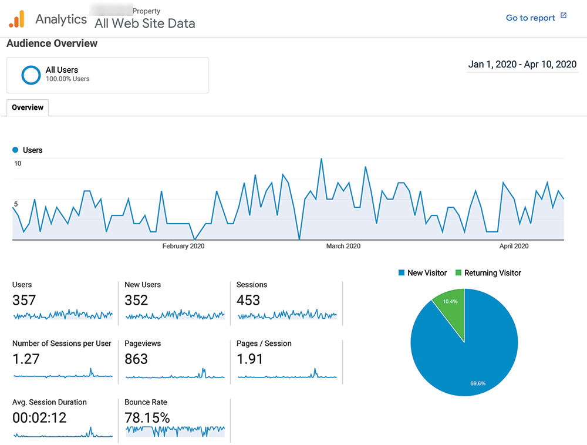Select the All Users segment circle
The height and width of the screenshot is (445, 587).
(x=31, y=75)
